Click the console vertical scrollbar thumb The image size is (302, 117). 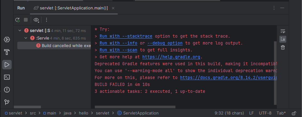point(275,73)
